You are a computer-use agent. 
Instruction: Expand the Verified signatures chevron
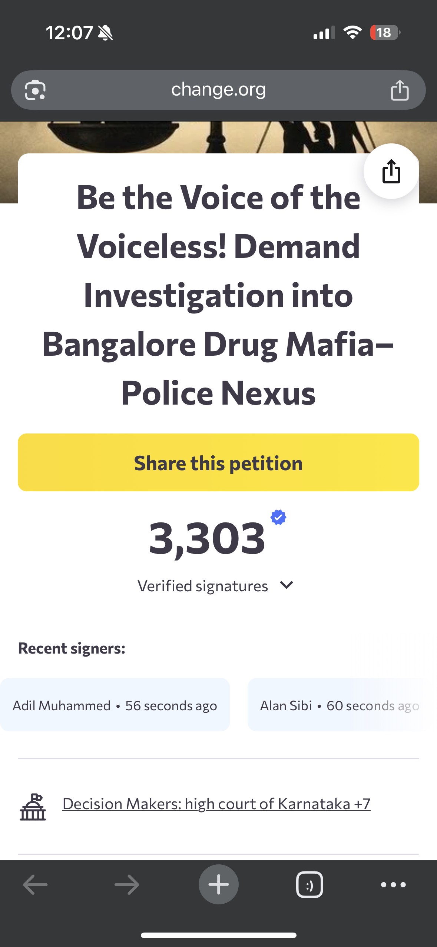point(287,585)
